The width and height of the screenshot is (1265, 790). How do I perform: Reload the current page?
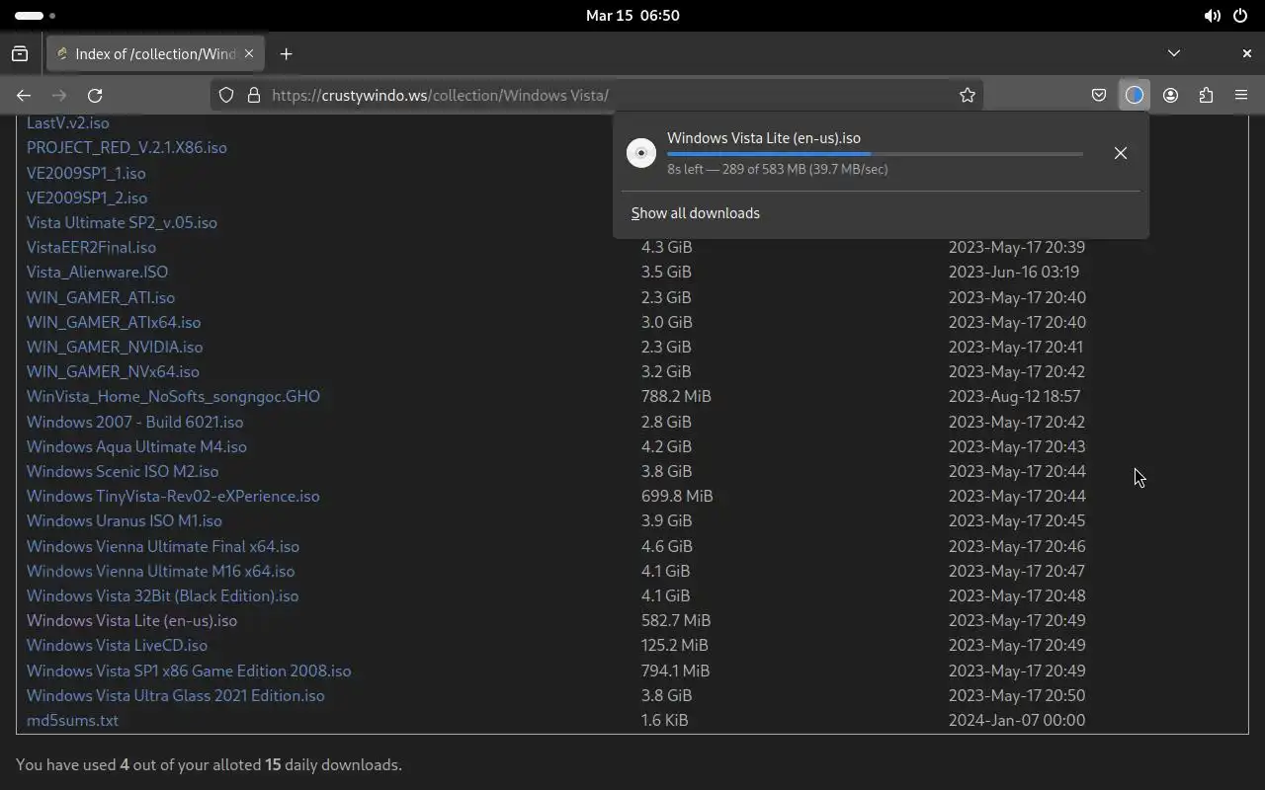(95, 96)
